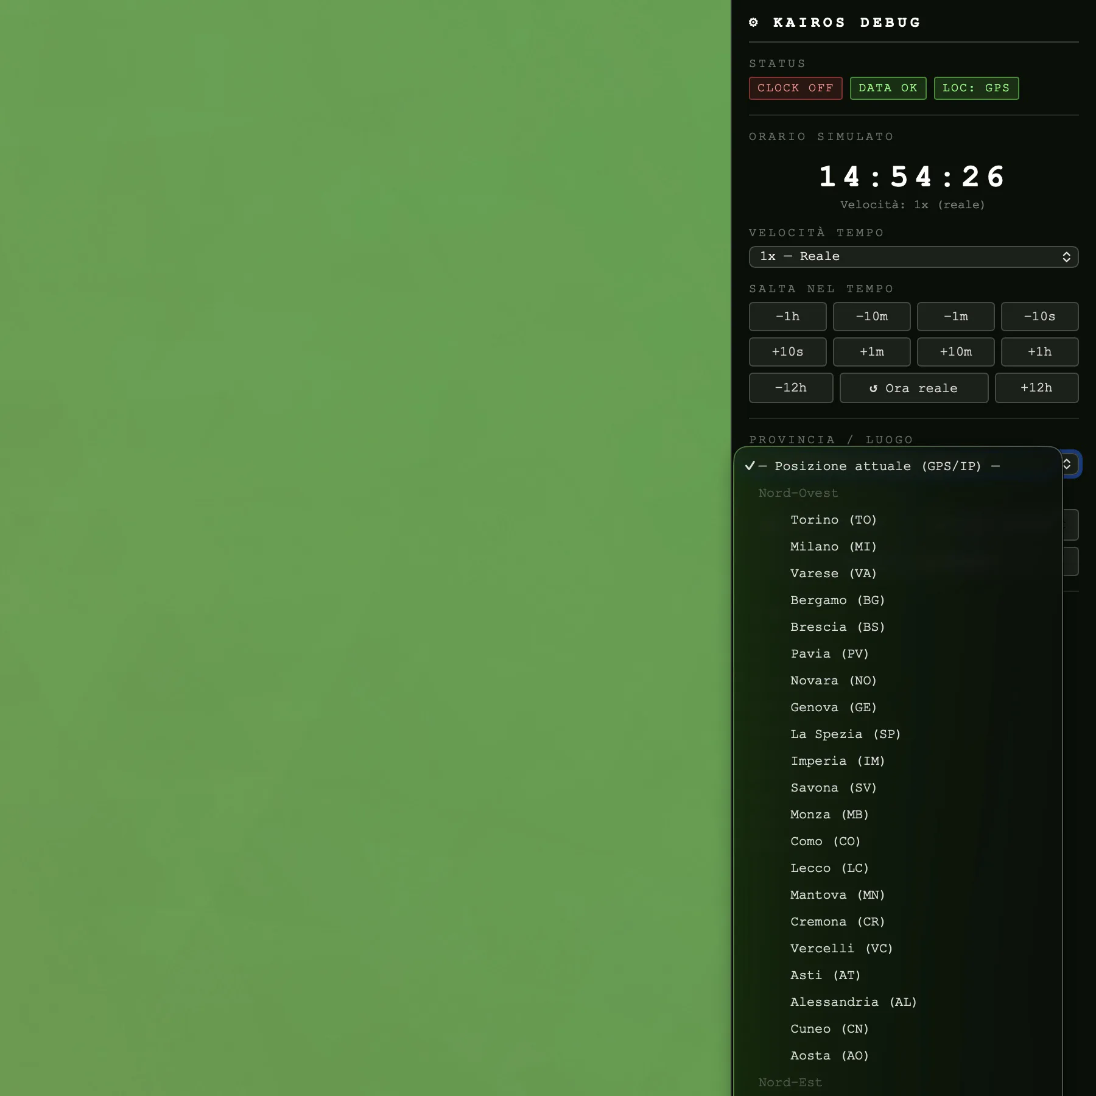Click the gear icon beside Kairos Debug
Viewport: 1096px width, 1096px height.
pyautogui.click(x=754, y=23)
